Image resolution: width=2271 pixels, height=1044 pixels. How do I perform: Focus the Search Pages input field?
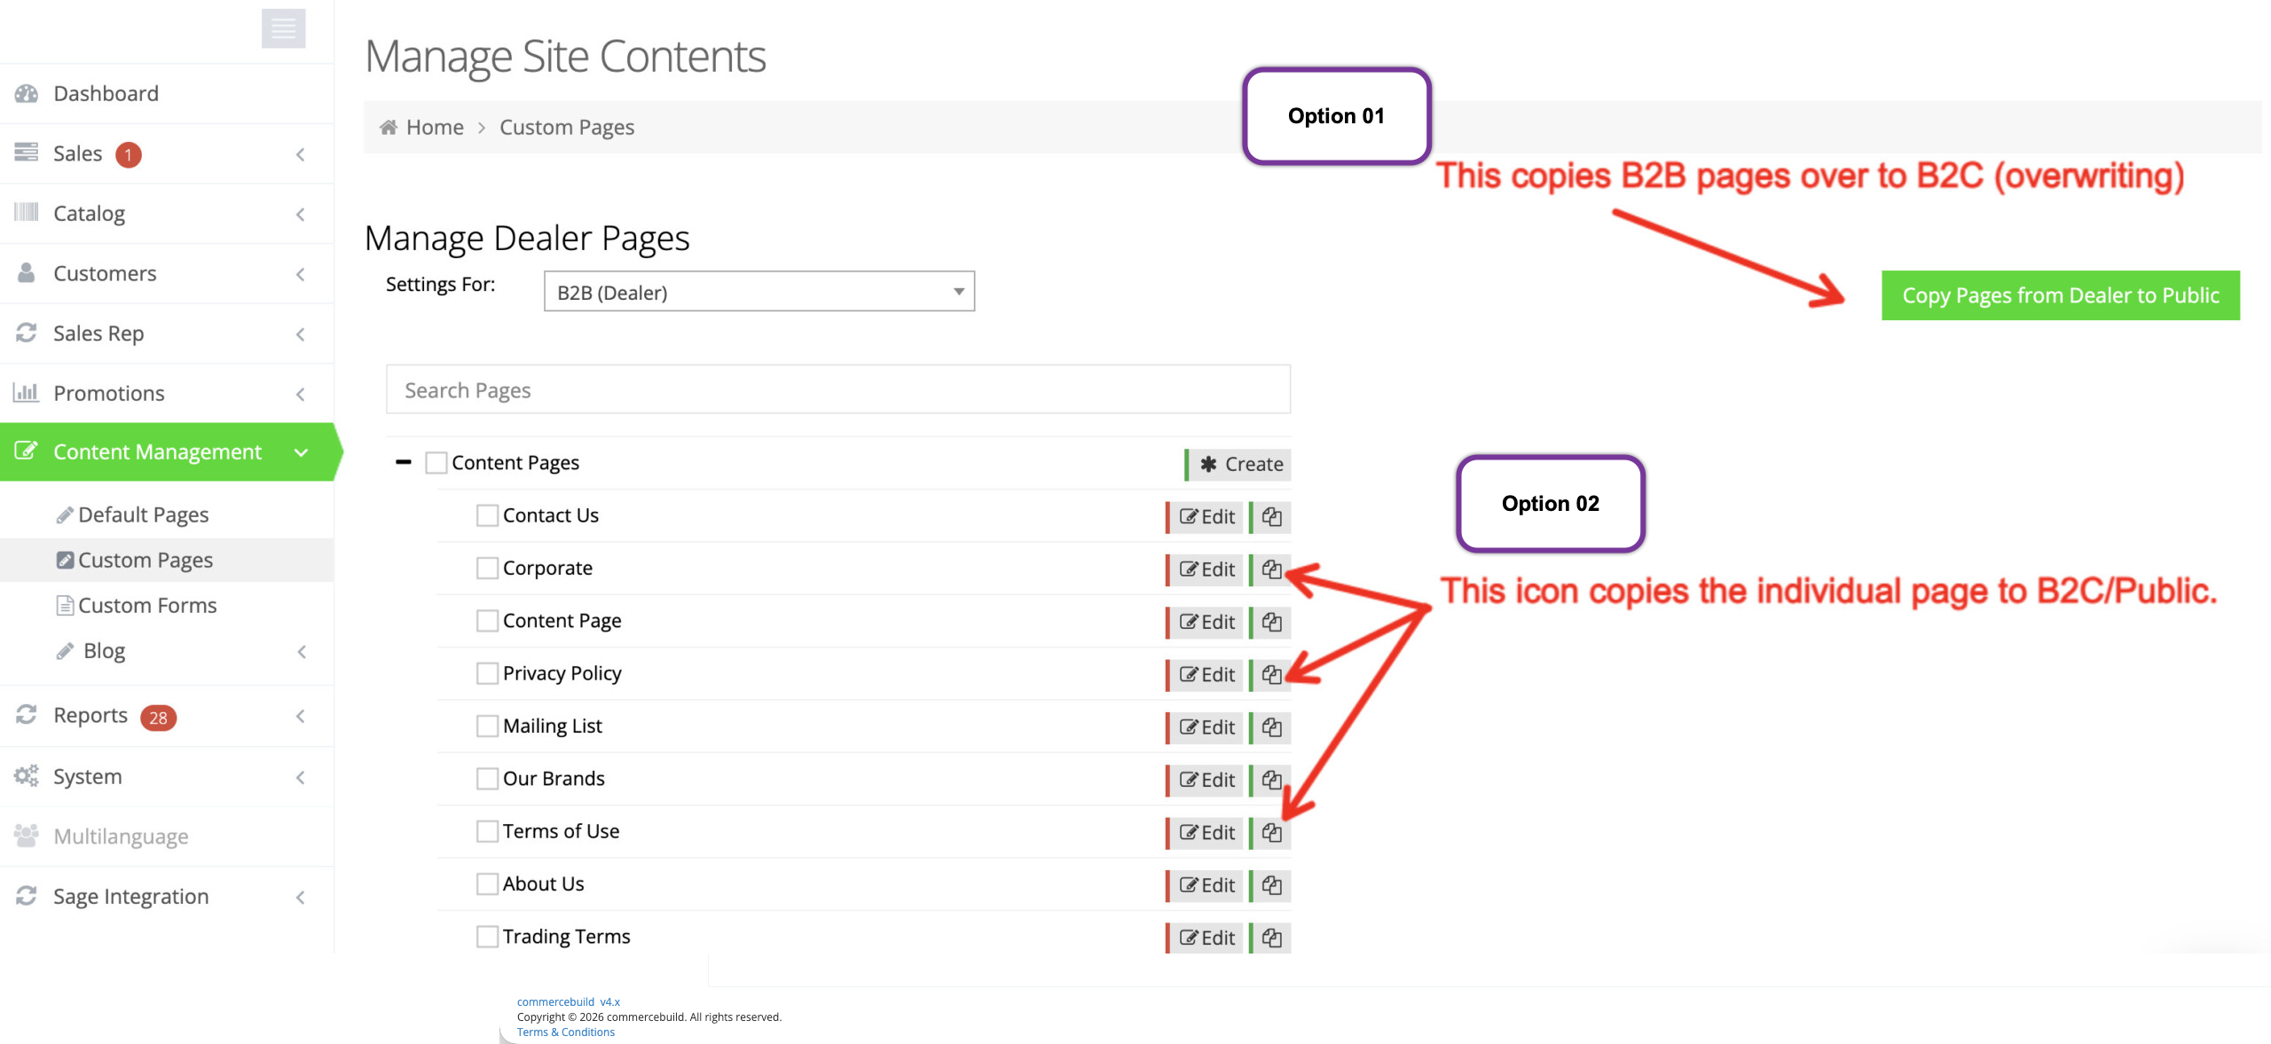click(x=837, y=390)
